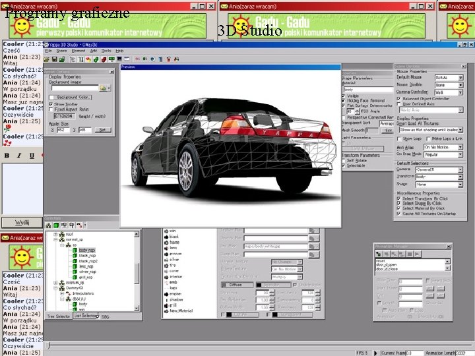The width and height of the screenshot is (475, 356).
Task: Open the Scene menu
Action: click(x=61, y=51)
